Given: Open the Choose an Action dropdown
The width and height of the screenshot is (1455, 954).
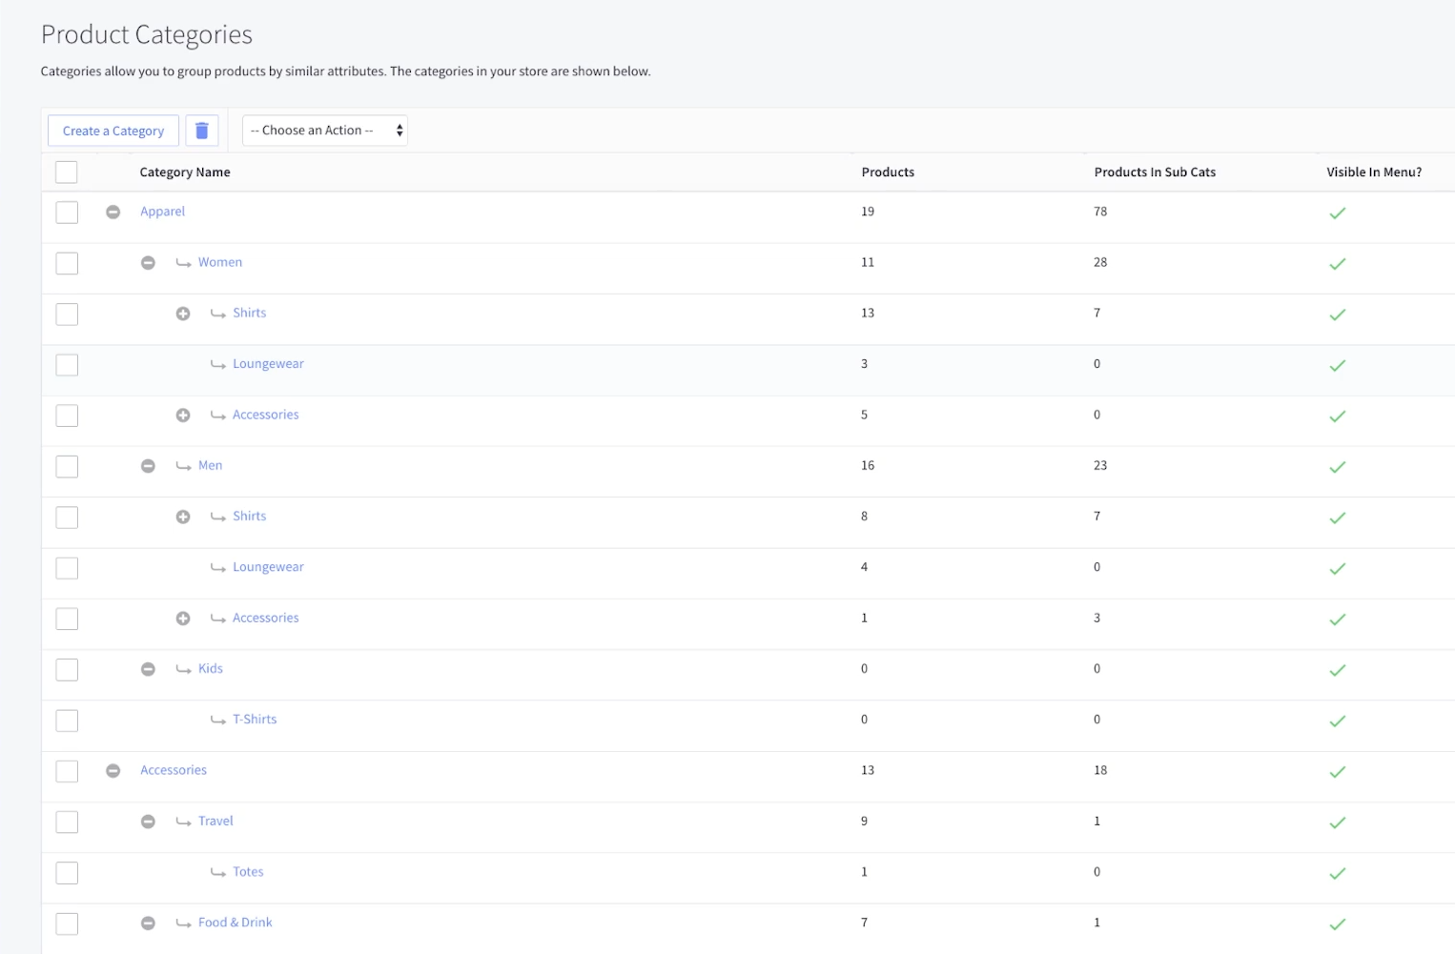Looking at the screenshot, I should 324,131.
